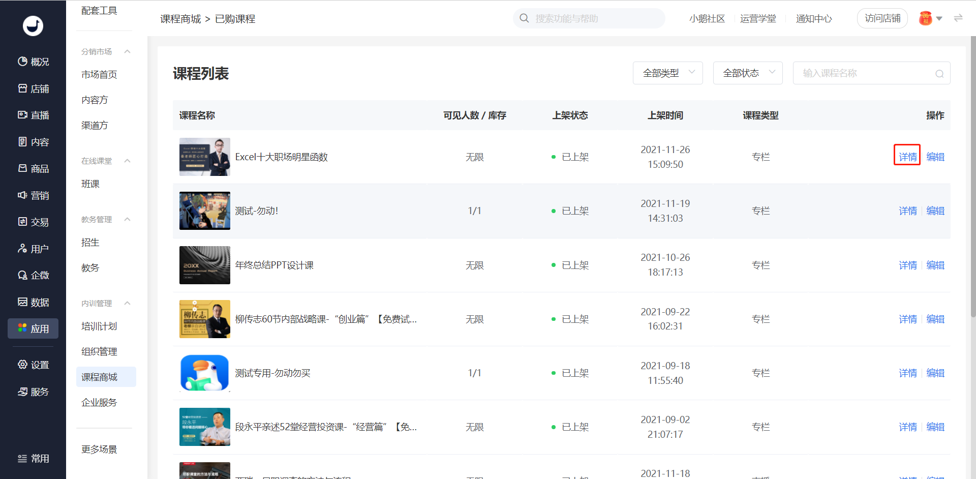The image size is (976, 479).
Task: Select 培训计划 in the submenu
Action: click(x=99, y=326)
